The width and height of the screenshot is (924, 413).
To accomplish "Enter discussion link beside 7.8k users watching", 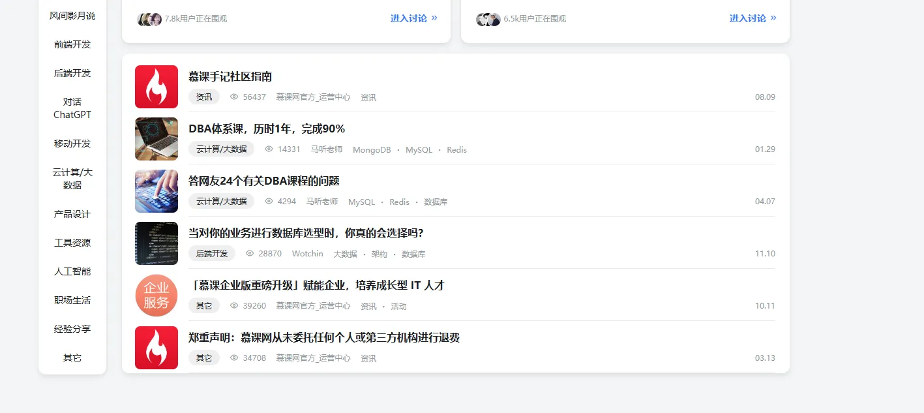I will click(x=413, y=18).
